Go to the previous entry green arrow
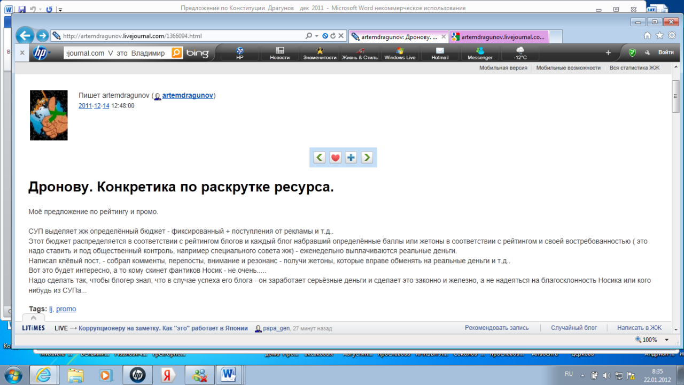 pos(319,157)
